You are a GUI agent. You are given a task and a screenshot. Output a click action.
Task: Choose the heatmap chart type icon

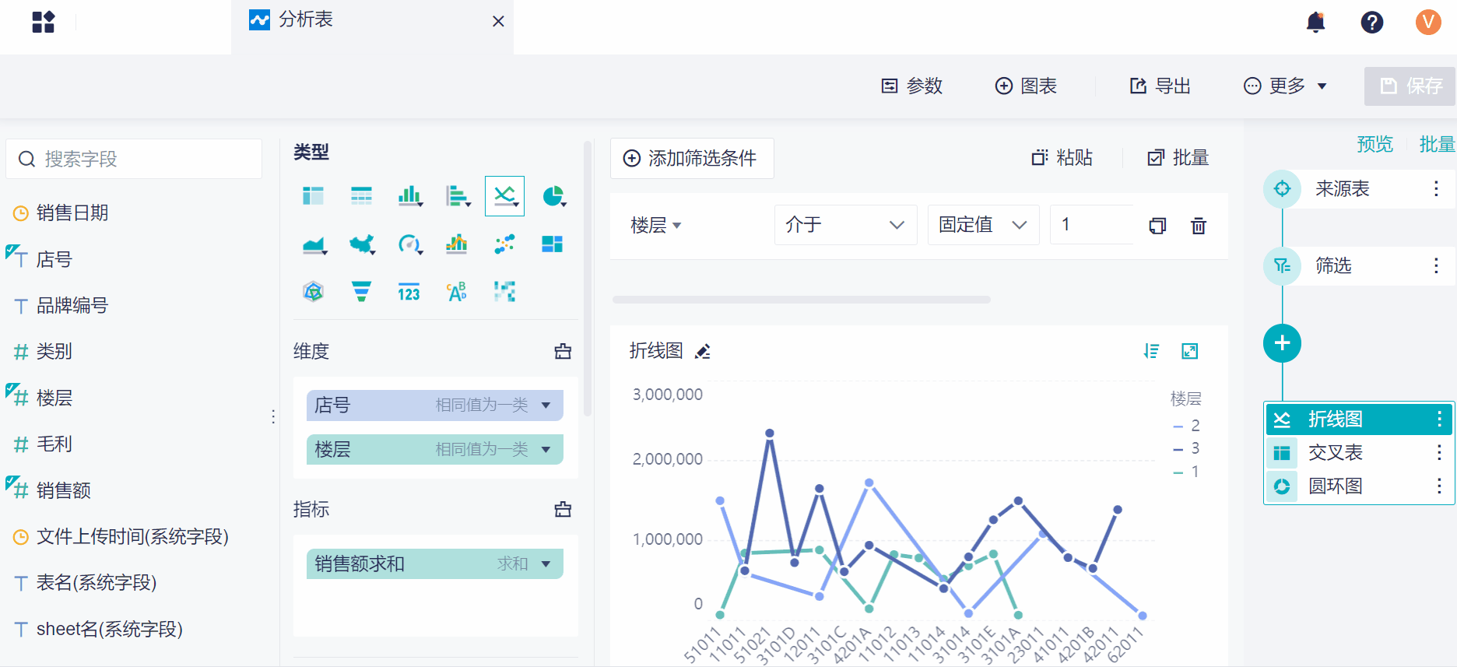[504, 292]
